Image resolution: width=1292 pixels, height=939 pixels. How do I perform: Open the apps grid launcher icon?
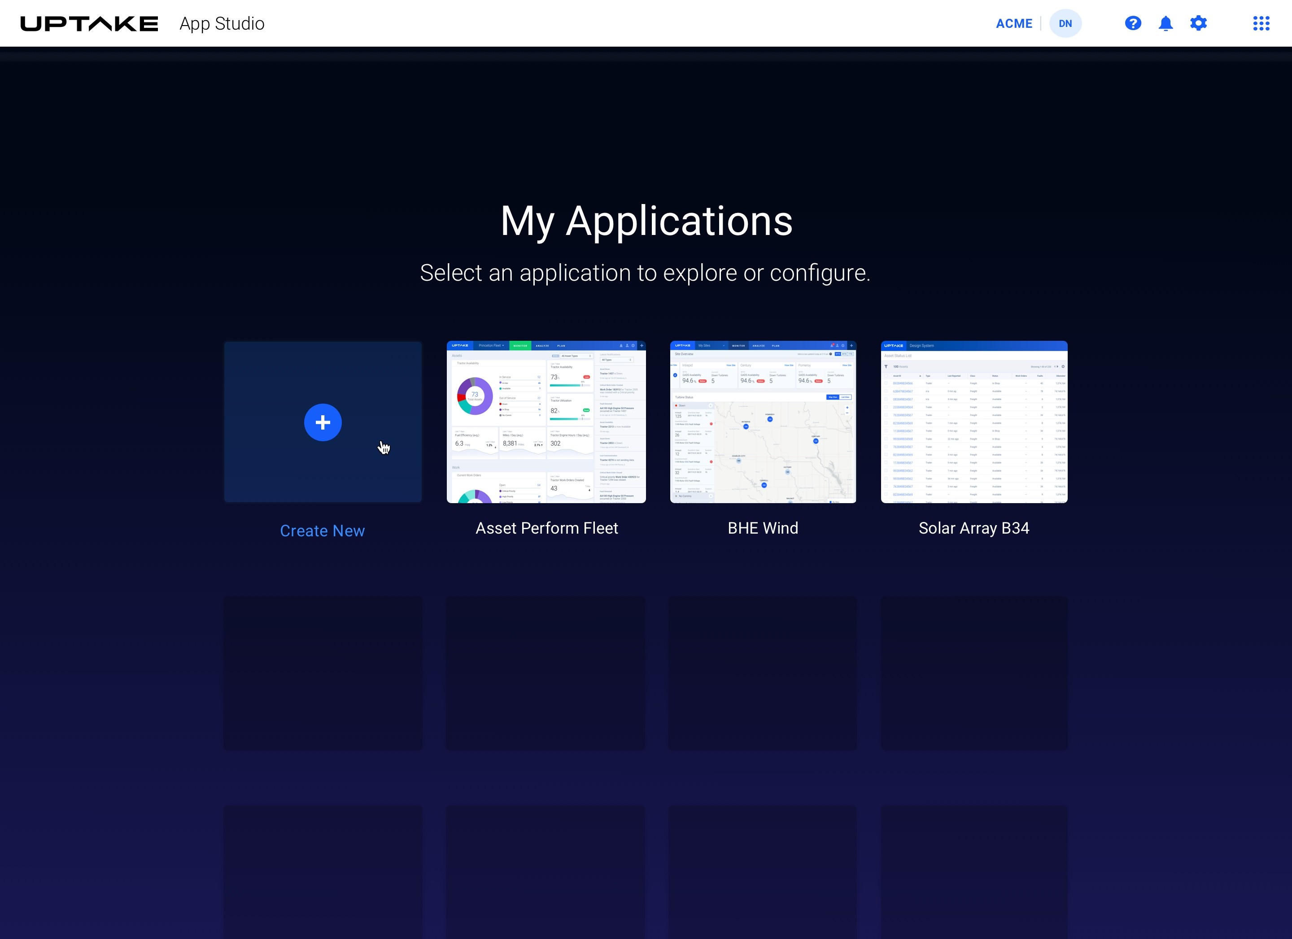(x=1261, y=23)
